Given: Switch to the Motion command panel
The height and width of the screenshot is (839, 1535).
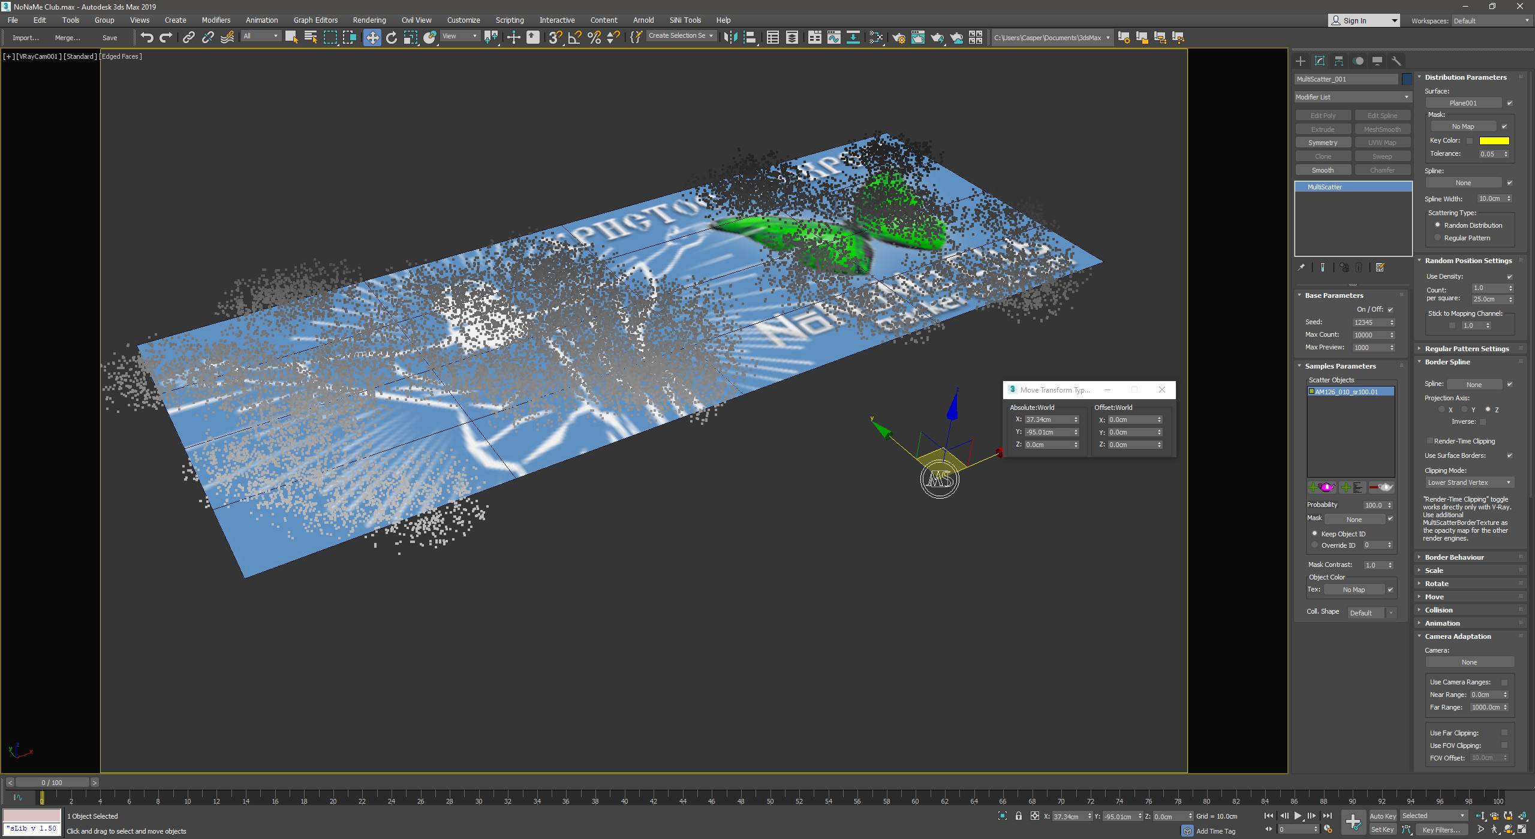Looking at the screenshot, I should pyautogui.click(x=1358, y=61).
